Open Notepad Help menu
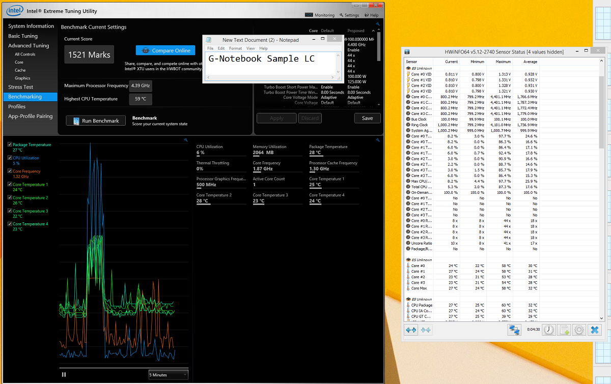 coord(263,48)
